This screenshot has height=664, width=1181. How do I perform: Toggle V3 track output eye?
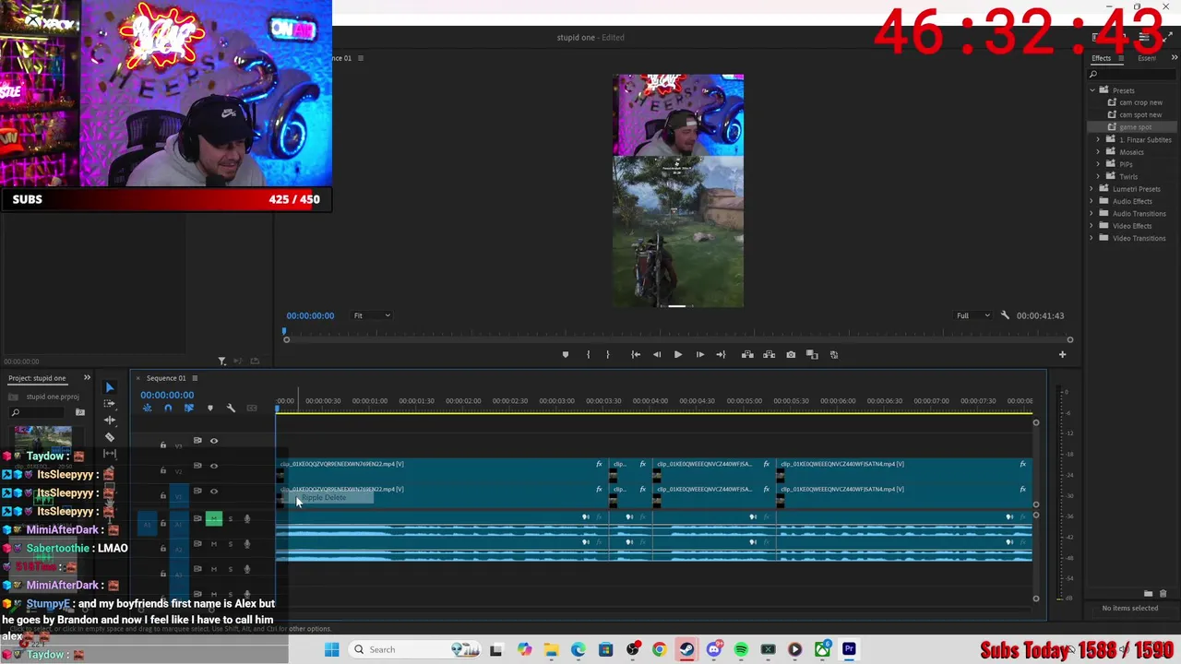(214, 441)
